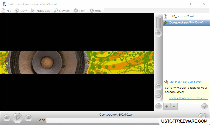The image size is (210, 125).
Task: Click the playback seek bar
Action: click(103, 120)
